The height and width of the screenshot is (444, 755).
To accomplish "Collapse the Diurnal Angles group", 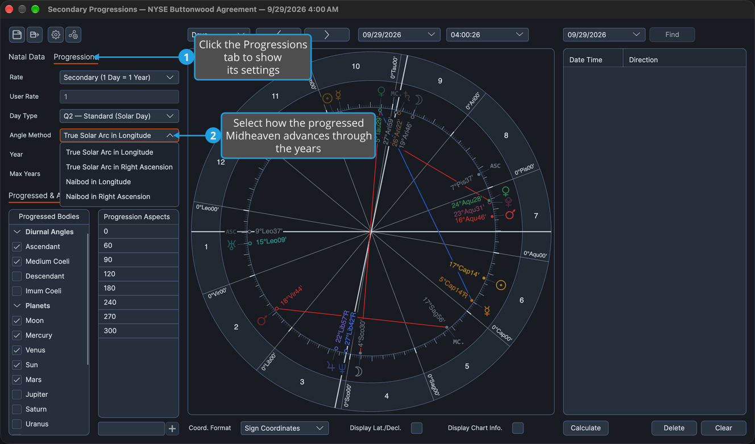I will pyautogui.click(x=17, y=232).
